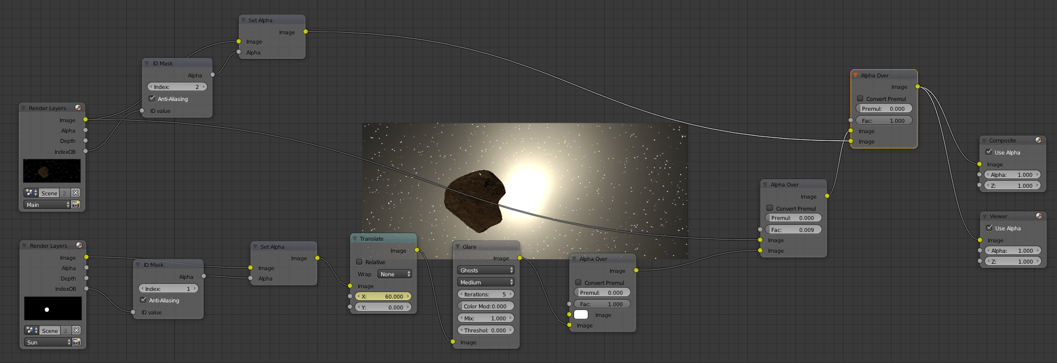The height and width of the screenshot is (363, 1057).
Task: Click scene user count 2 in Main node
Action: point(64,193)
